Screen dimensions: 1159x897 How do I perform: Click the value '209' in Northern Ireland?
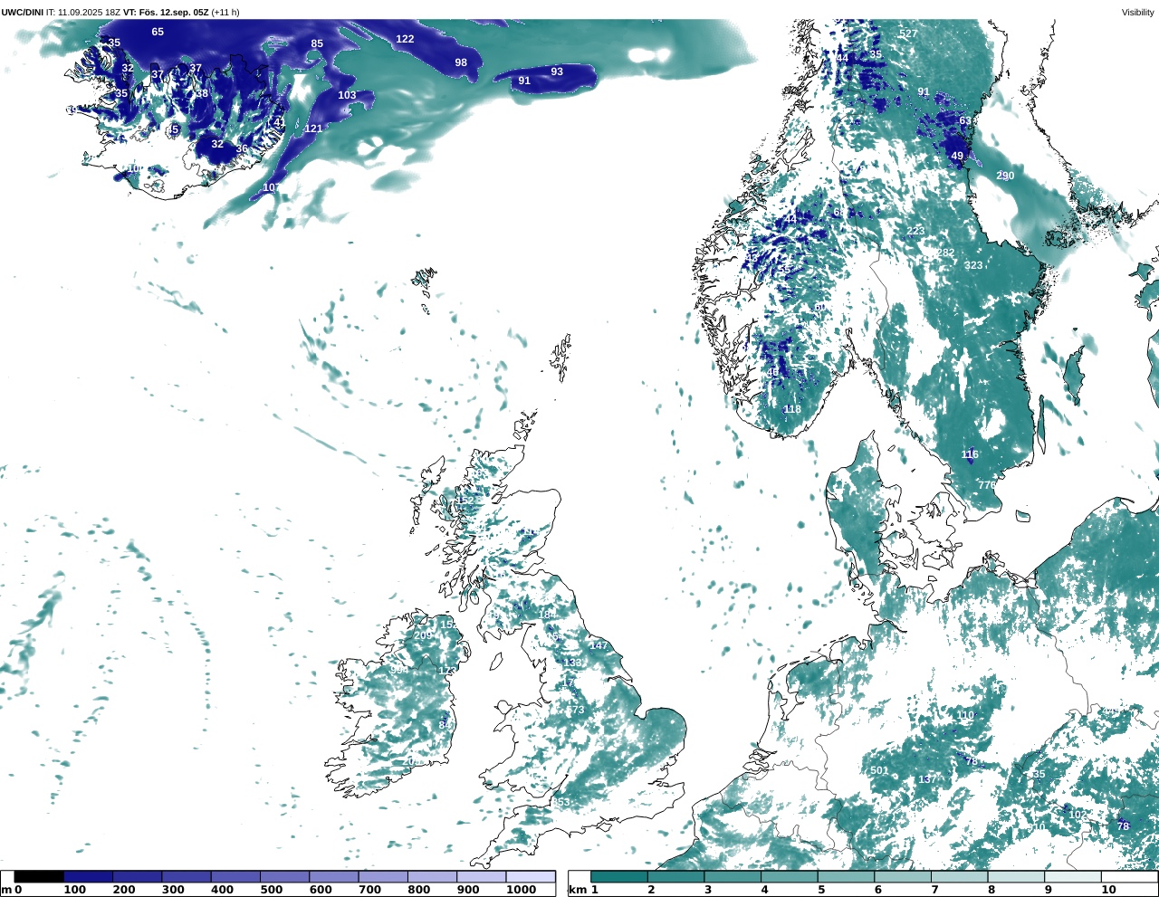(x=423, y=635)
